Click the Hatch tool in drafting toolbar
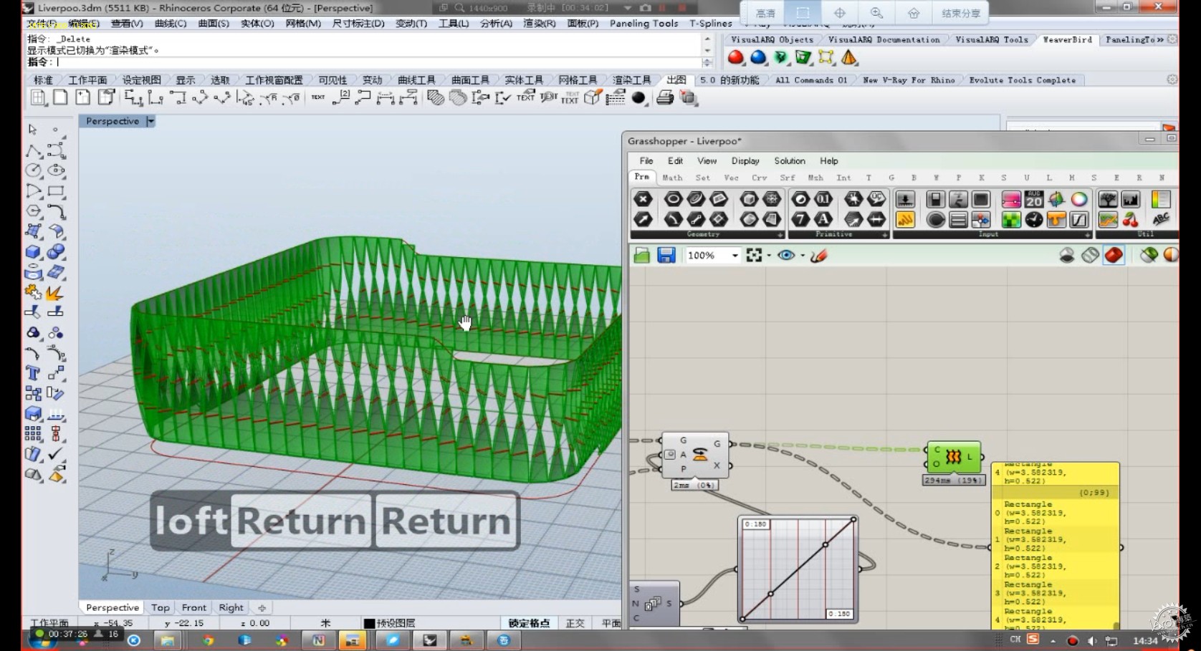 click(x=436, y=97)
